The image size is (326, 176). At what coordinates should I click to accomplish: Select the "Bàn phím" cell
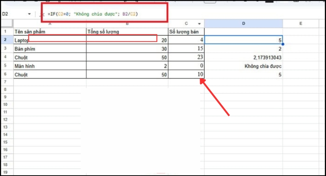tap(49, 48)
